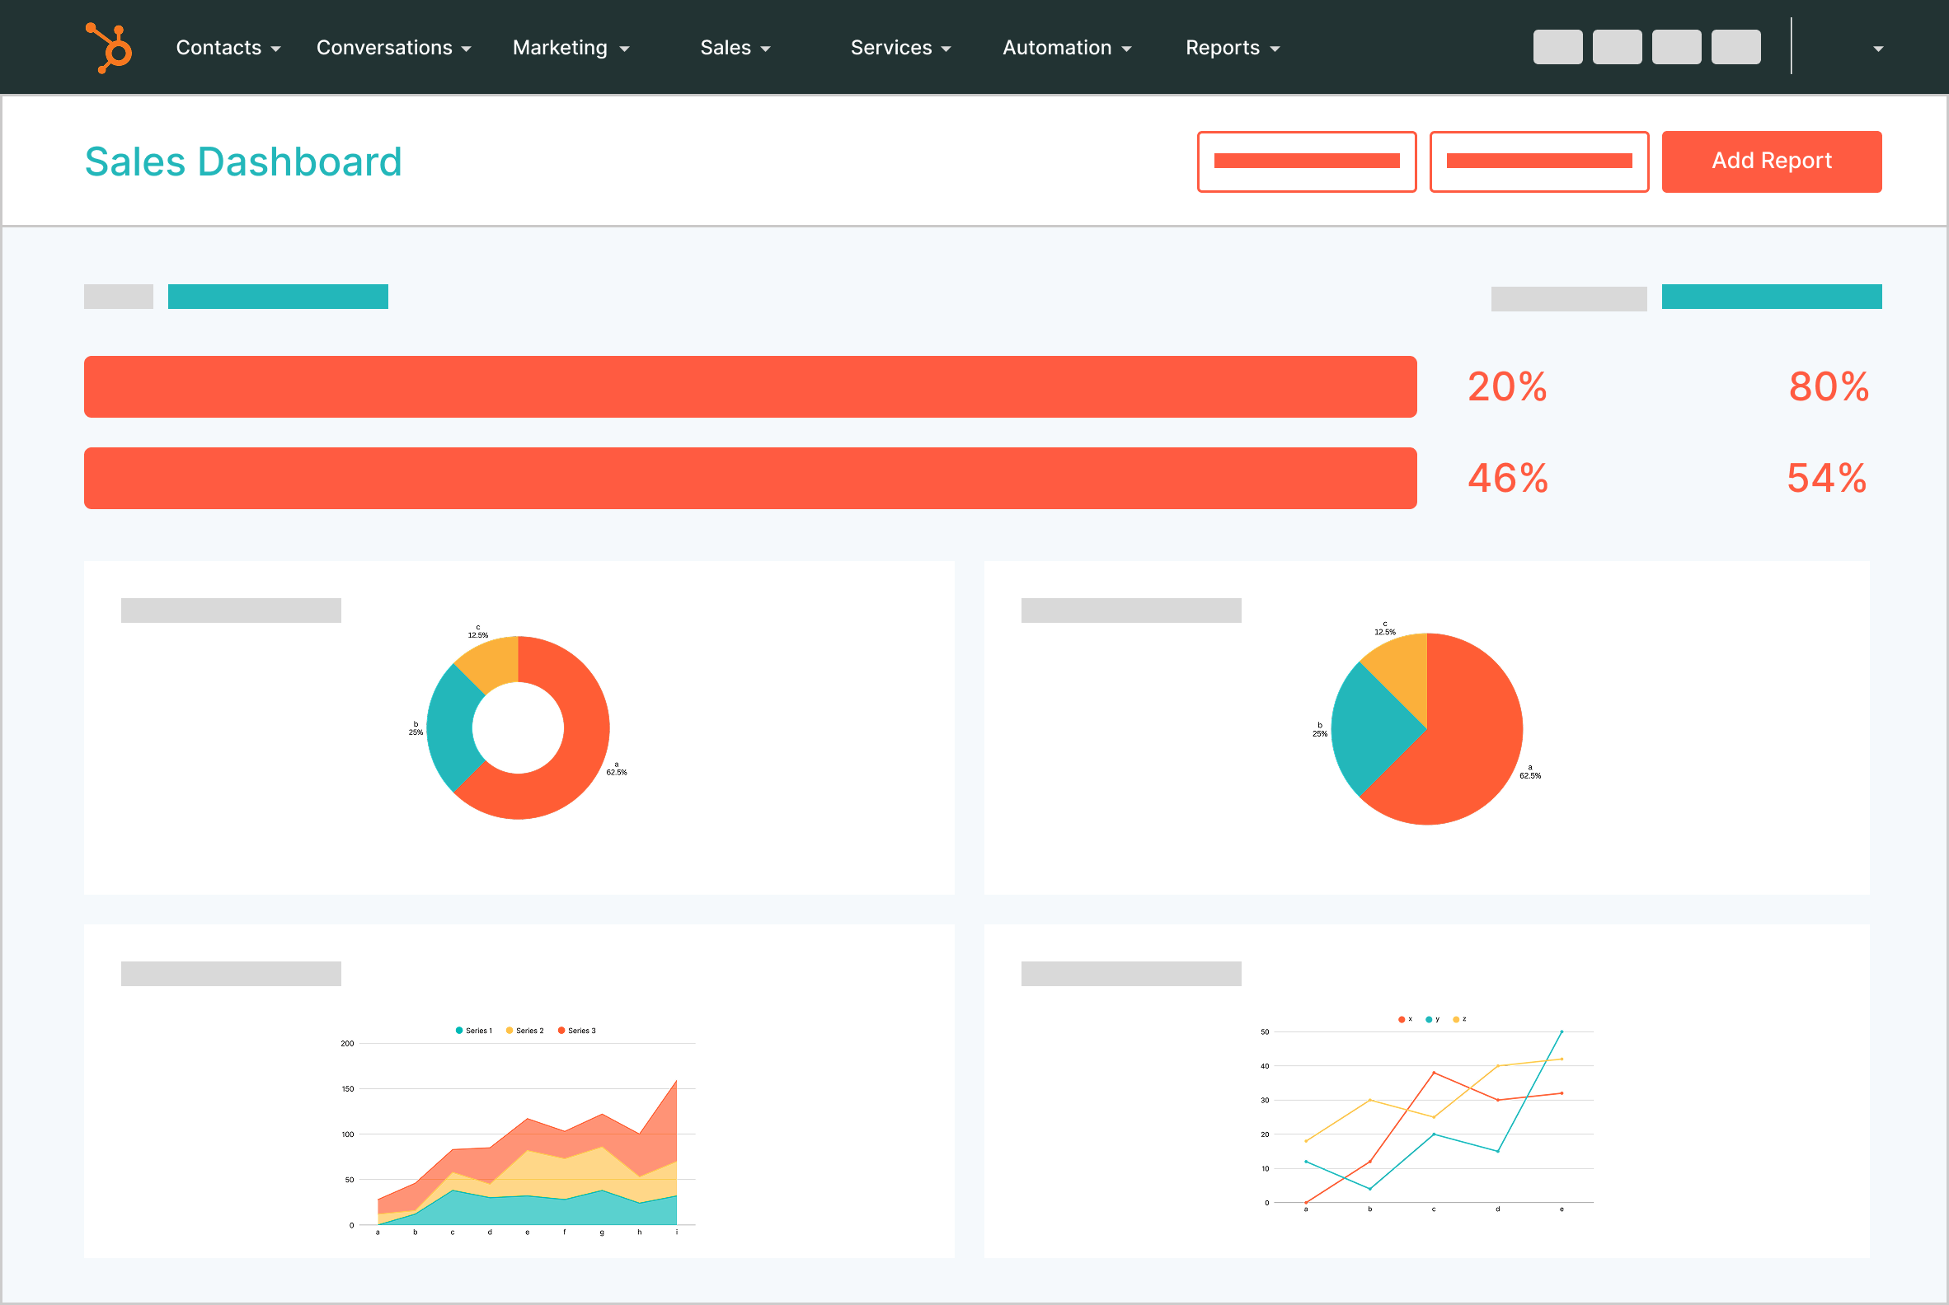The image size is (1949, 1305).
Task: Click the leftmost outlined action button
Action: click(1306, 161)
